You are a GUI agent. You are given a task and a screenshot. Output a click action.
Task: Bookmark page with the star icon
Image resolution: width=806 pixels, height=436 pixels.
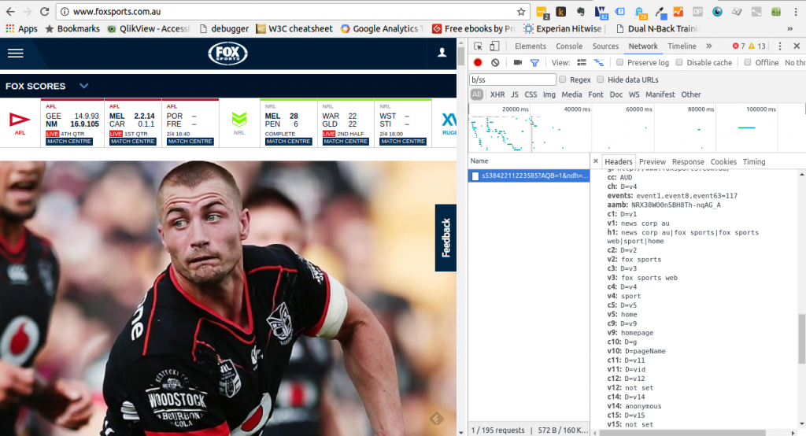(x=521, y=11)
